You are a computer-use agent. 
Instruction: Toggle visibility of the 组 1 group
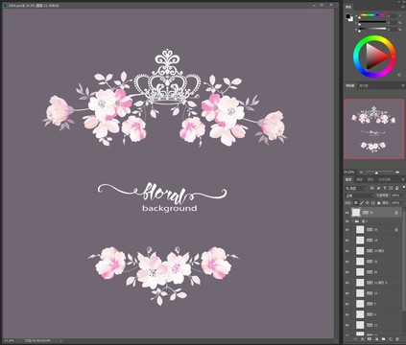347,221
